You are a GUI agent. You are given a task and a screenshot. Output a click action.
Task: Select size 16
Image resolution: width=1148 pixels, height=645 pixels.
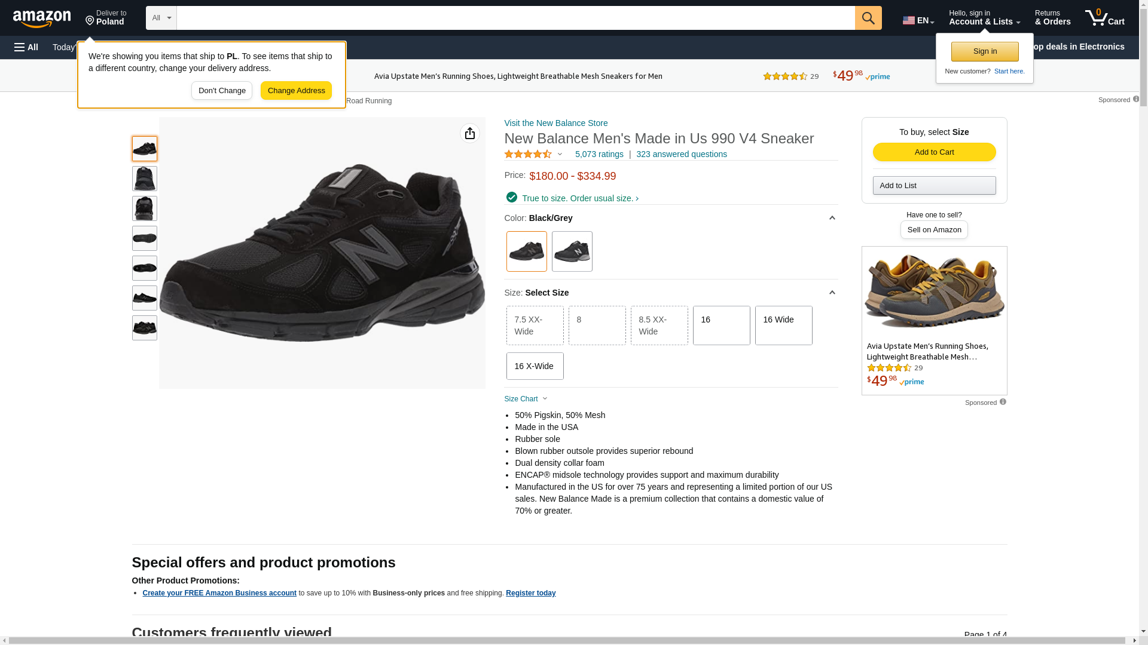coord(721,325)
